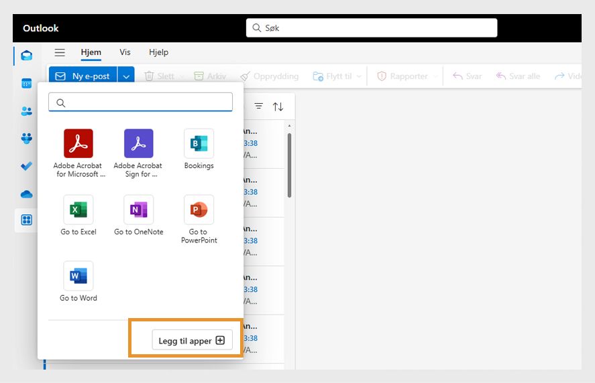Open the Calendar icon in sidebar
595x383 pixels.
click(x=27, y=83)
